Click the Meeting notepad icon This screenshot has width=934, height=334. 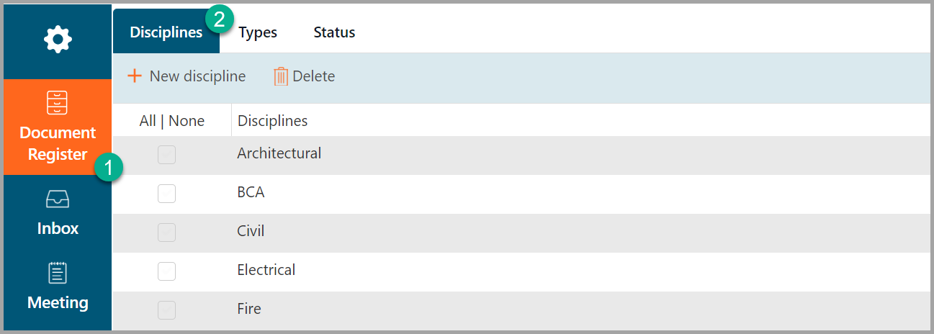pos(58,273)
